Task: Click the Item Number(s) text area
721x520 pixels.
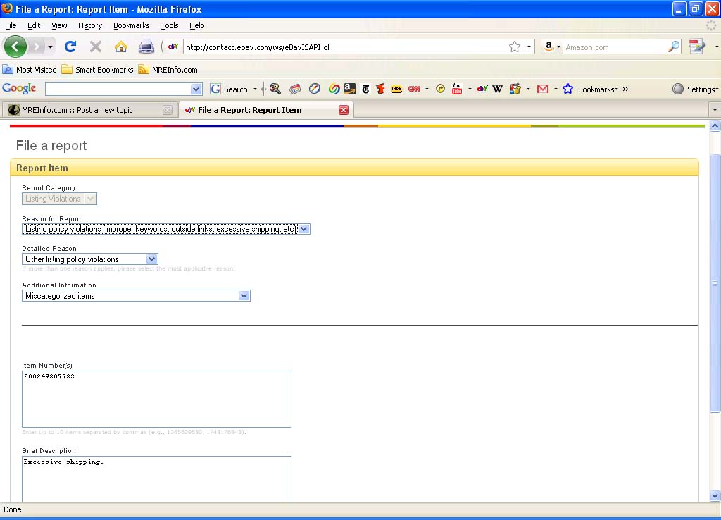Action: (156, 399)
